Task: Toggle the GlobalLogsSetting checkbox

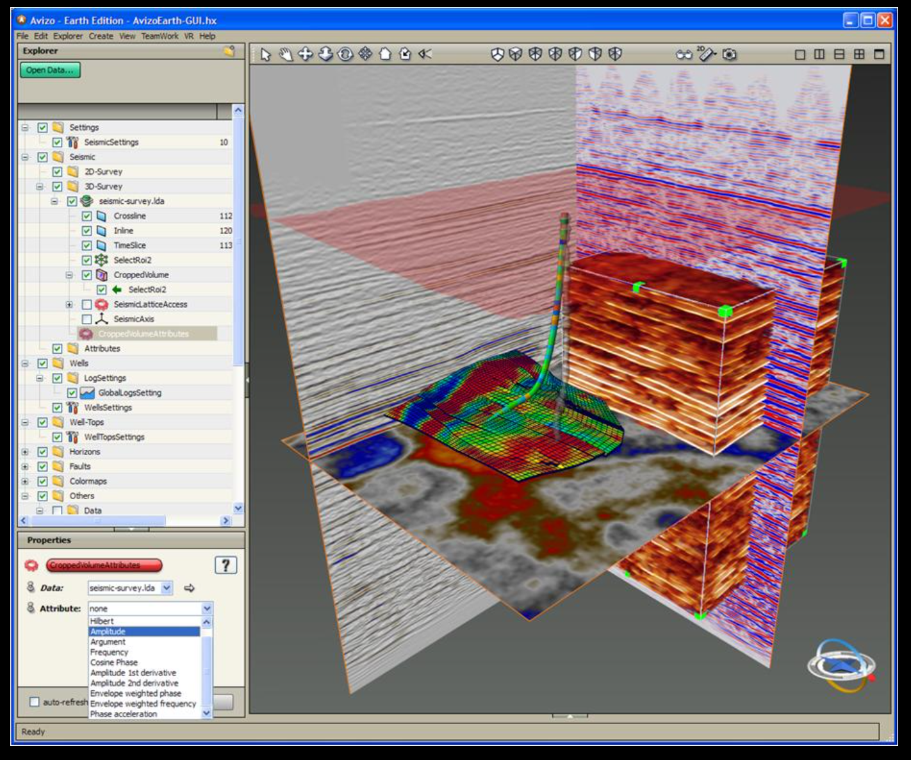Action: point(72,393)
